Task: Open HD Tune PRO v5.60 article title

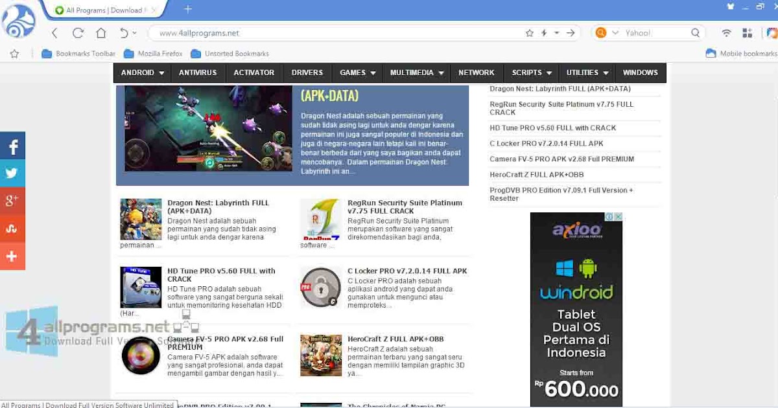Action: point(221,275)
